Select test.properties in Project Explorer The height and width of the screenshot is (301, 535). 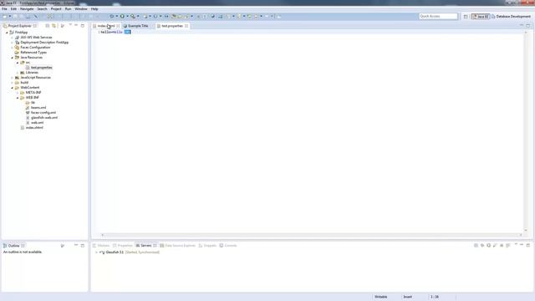[x=41, y=68]
